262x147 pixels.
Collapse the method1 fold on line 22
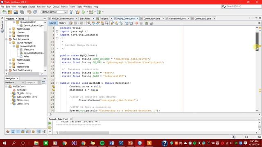click(x=57, y=83)
